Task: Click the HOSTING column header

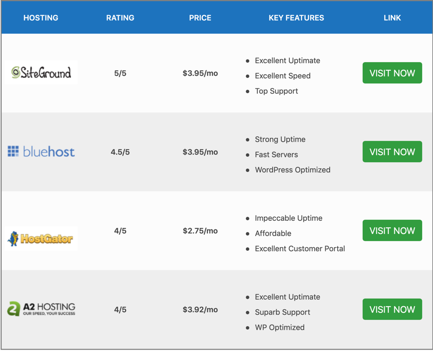Action: click(41, 18)
